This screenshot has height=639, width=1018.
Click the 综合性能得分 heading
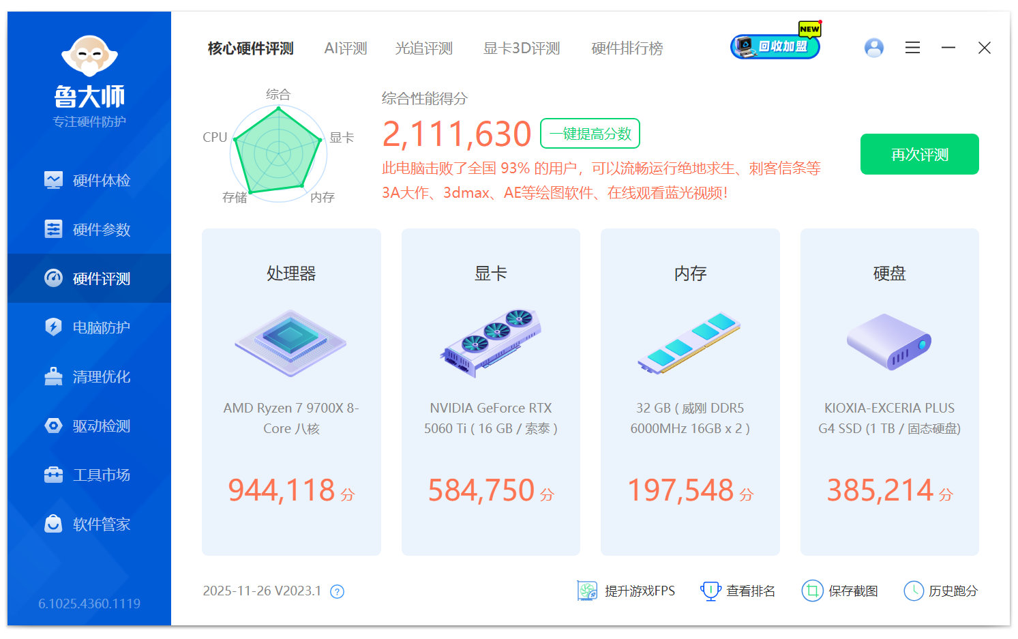click(424, 98)
